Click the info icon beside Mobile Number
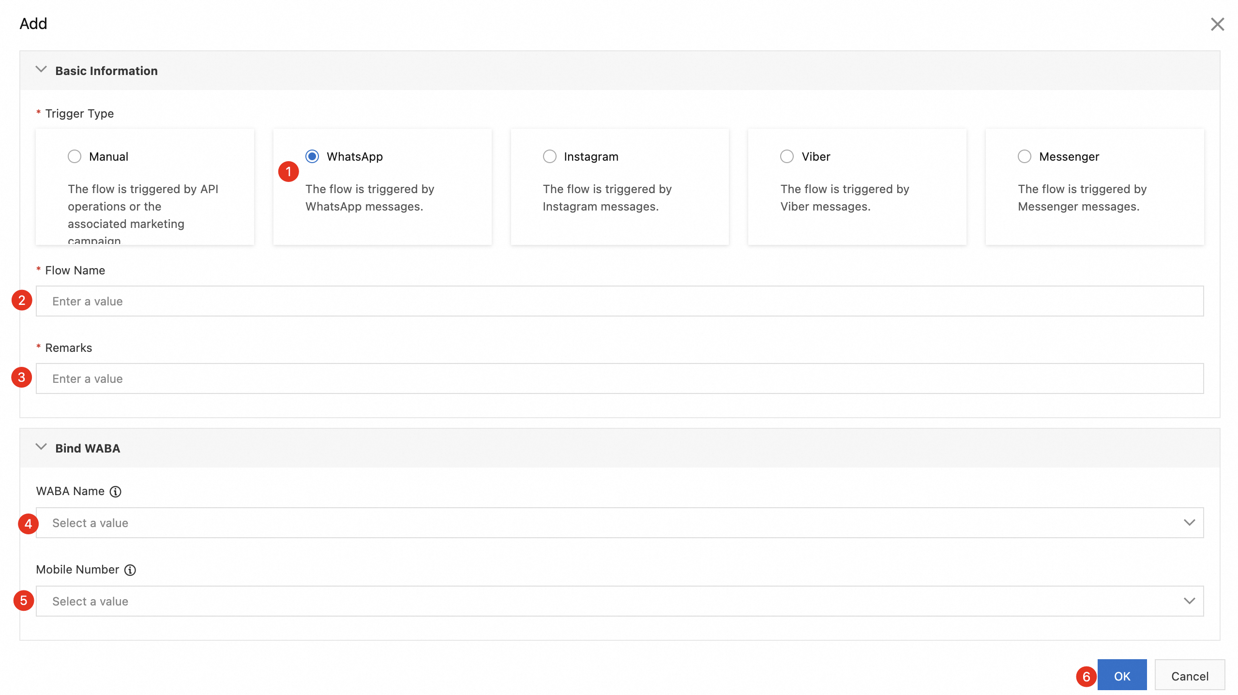This screenshot has height=695, width=1238. (x=130, y=570)
